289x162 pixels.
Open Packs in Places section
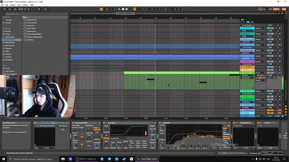7,68
